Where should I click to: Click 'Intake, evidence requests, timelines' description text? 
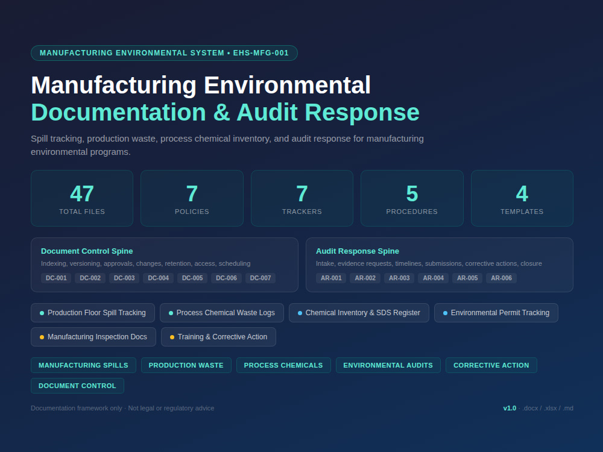click(429, 264)
